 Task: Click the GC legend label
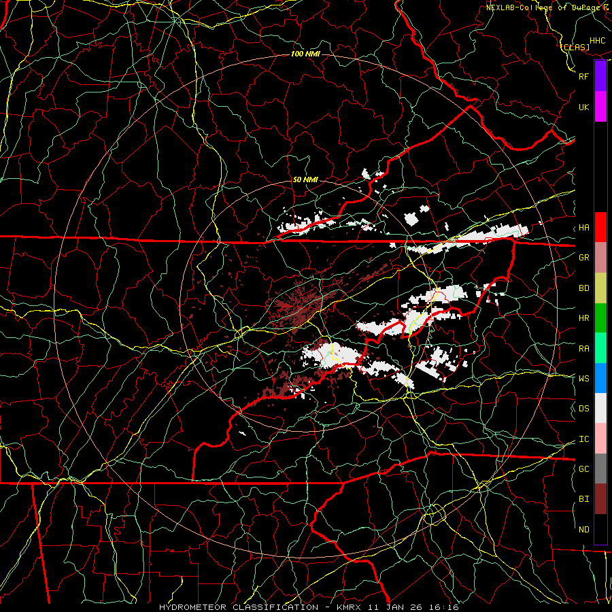[584, 469]
